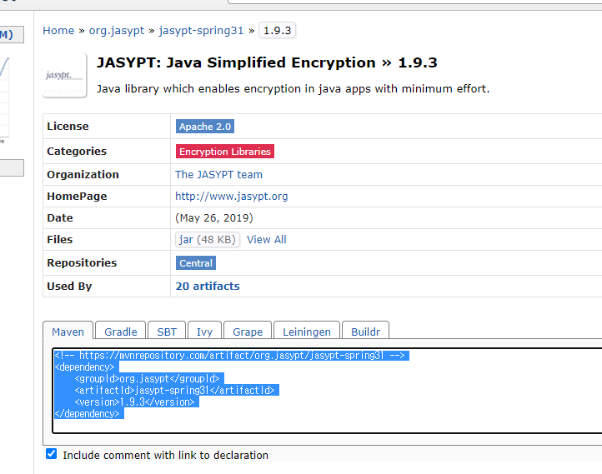Click inside the Maven dependency snippet box
The image size is (602, 474).
click(x=327, y=391)
